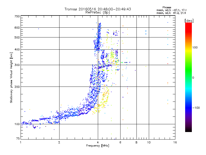Click the x-axis tick label '2'

pos(59,142)
